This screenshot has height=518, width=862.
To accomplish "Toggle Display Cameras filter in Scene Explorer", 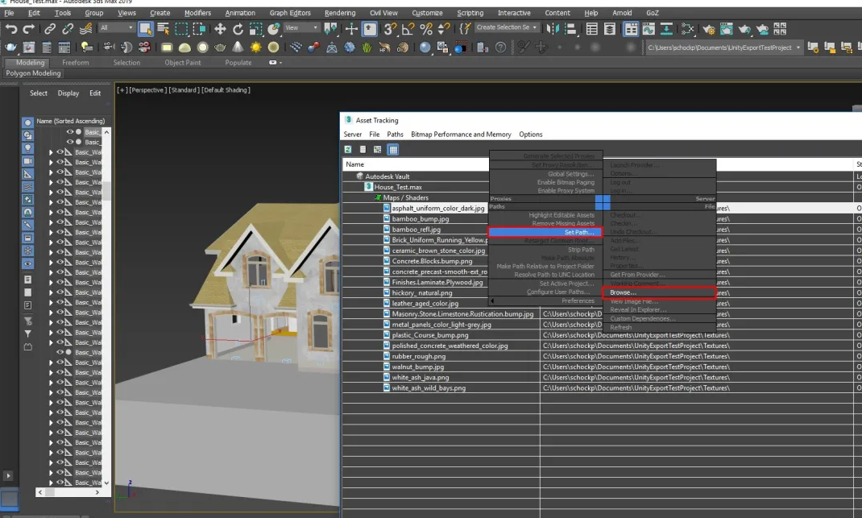I will [x=27, y=161].
